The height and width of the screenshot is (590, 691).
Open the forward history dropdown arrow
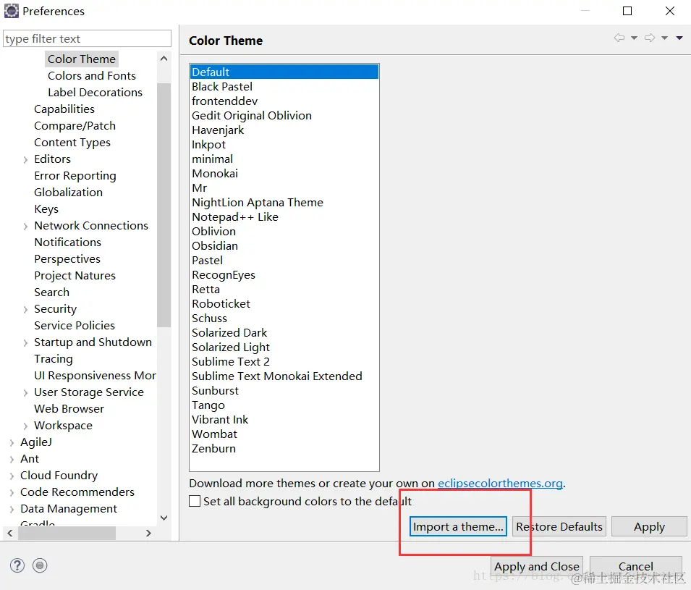click(x=664, y=38)
